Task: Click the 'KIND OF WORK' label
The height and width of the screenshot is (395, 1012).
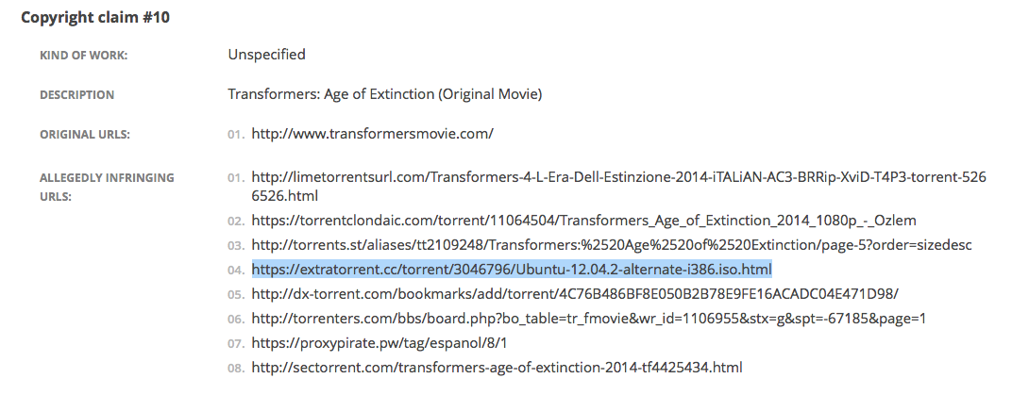Action: [x=83, y=56]
